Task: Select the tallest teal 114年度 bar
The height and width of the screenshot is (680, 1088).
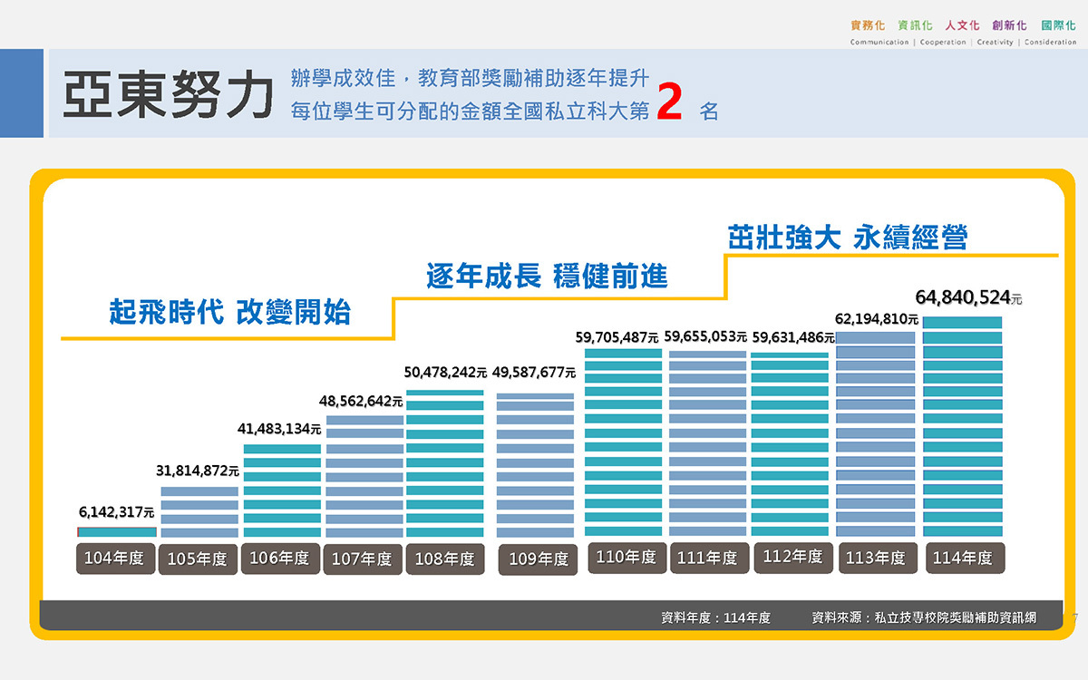Action: point(963,426)
